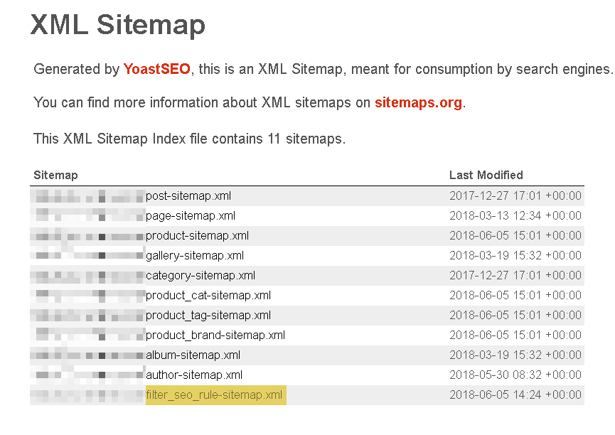The height and width of the screenshot is (435, 615).
Task: Open album-sitemap.xml link
Action: (193, 355)
